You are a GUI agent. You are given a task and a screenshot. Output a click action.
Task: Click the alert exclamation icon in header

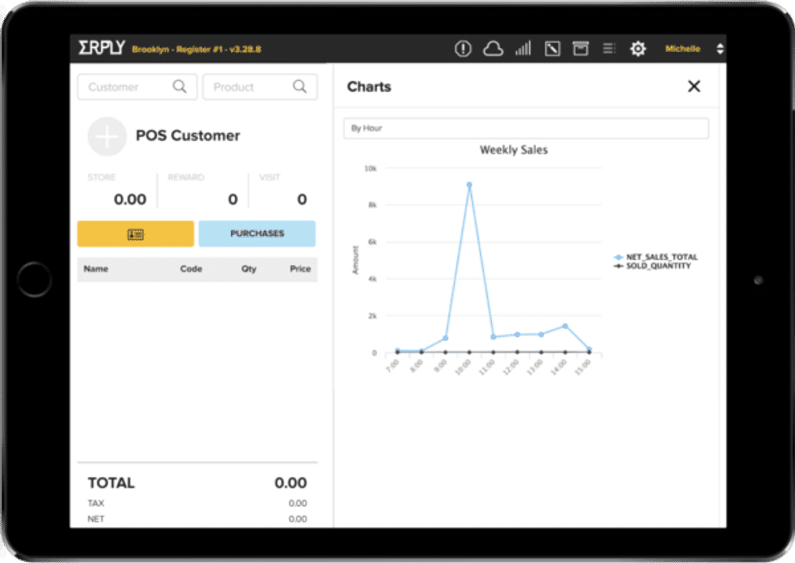pyautogui.click(x=462, y=49)
